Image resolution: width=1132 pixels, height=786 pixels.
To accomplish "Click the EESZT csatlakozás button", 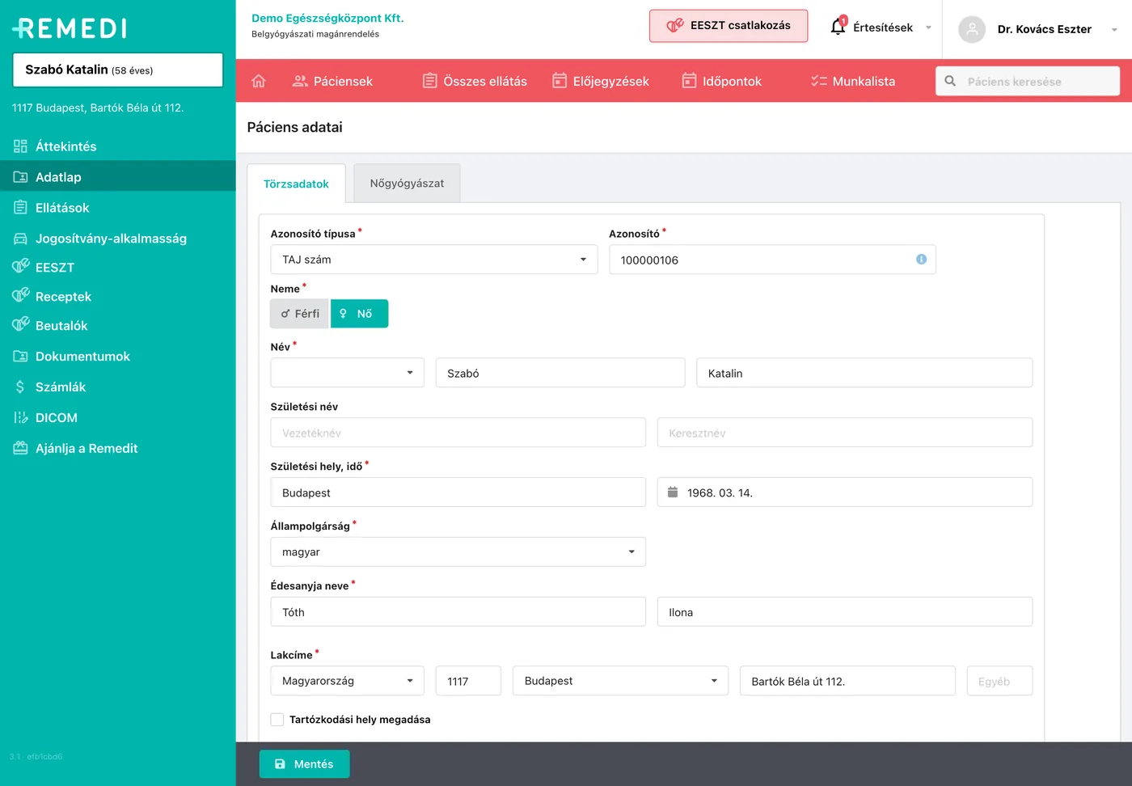I will 729,26.
